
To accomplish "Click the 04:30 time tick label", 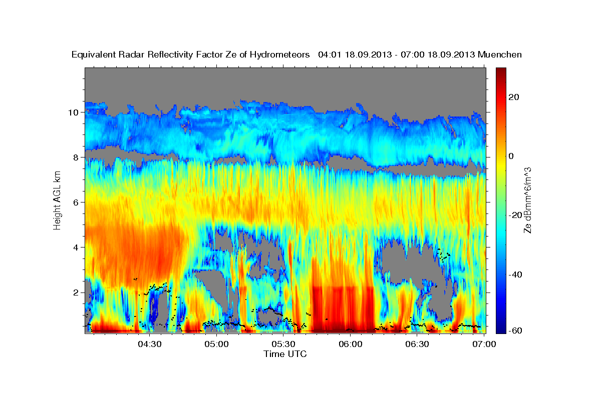I will point(150,344).
